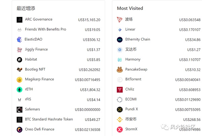The image size is (202, 136).
Task: Open the Habitat token link
Action: tap(31, 59)
